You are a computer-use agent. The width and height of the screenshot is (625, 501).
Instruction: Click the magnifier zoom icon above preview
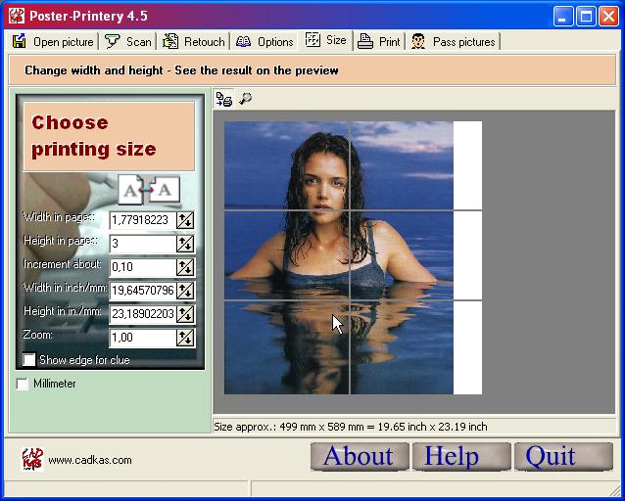click(x=245, y=99)
